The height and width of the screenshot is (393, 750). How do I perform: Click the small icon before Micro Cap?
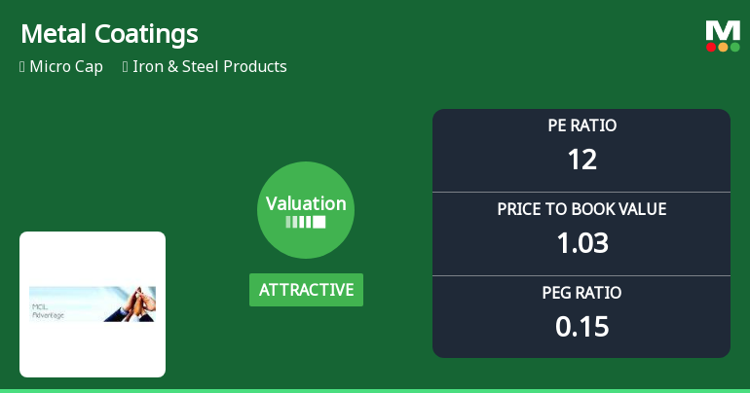(x=22, y=67)
